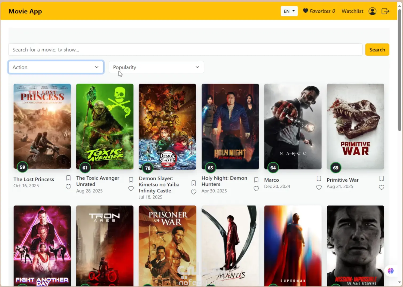Bookmark Demon Slayer Infinity Castle
403x287 pixels.
pos(194,183)
